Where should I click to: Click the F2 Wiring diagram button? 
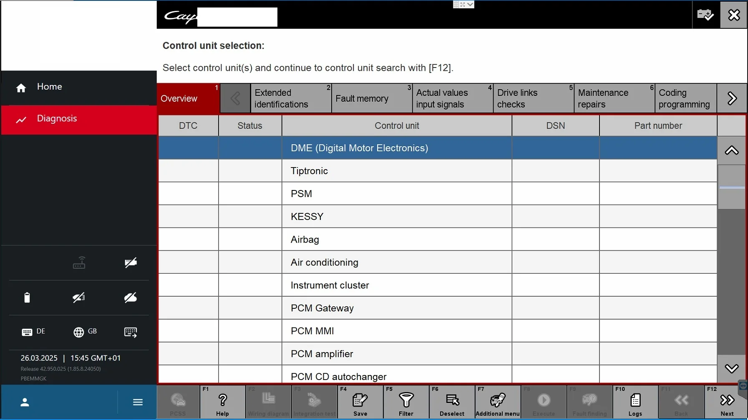268,402
